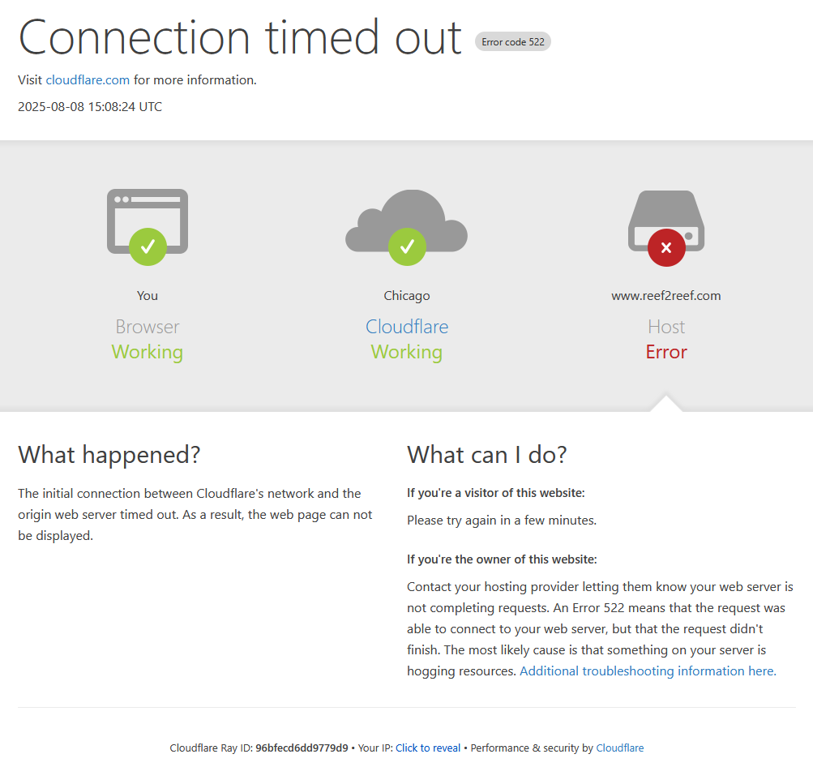Reveal your IP with Click to reveal

click(428, 748)
